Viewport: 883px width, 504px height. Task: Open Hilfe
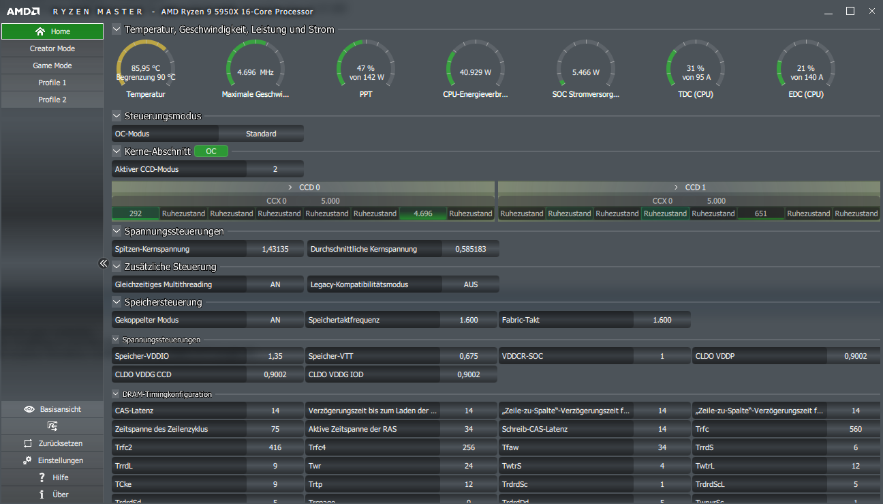52,477
